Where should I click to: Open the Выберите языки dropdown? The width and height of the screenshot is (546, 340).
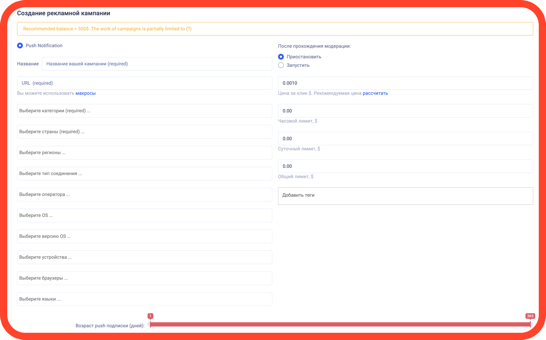(145, 299)
